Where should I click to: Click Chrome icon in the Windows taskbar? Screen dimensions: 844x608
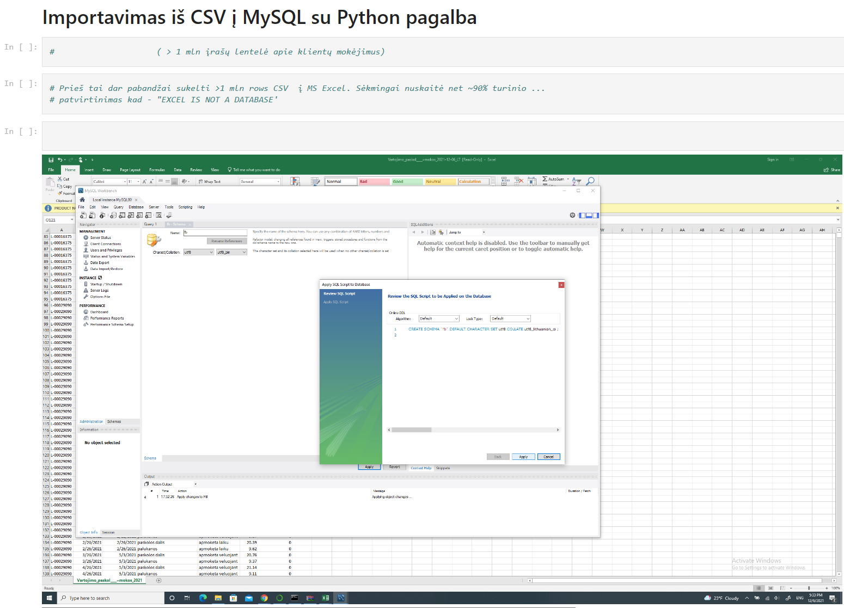(x=264, y=598)
